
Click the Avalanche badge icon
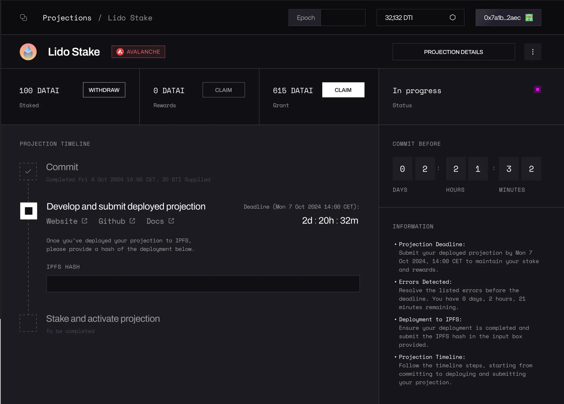coord(120,51)
